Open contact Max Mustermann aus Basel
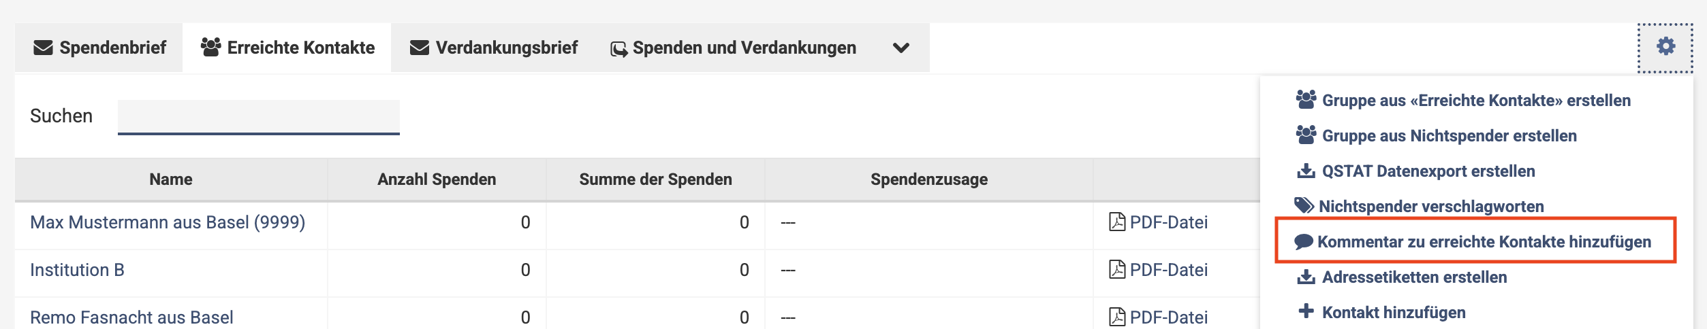 pos(168,222)
